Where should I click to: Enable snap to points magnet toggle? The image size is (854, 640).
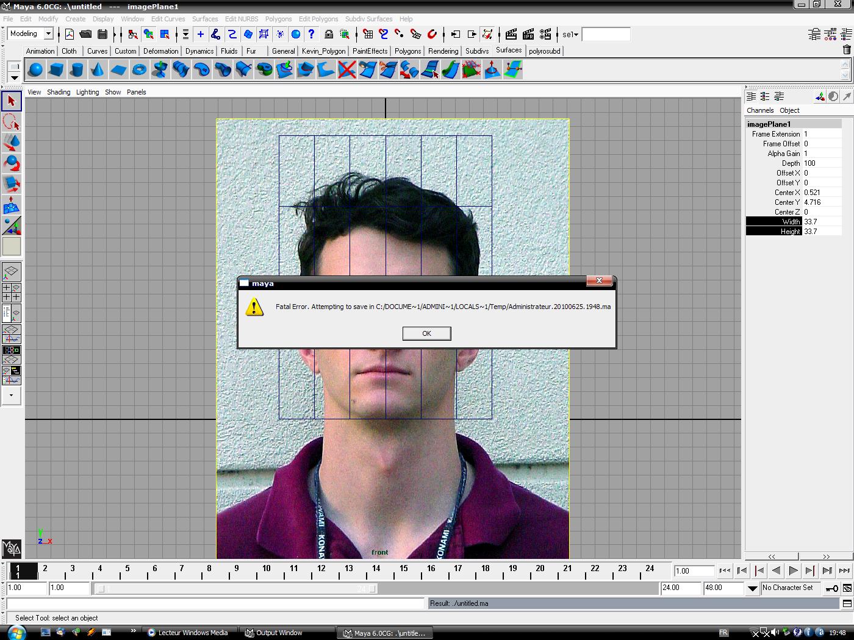coord(398,35)
